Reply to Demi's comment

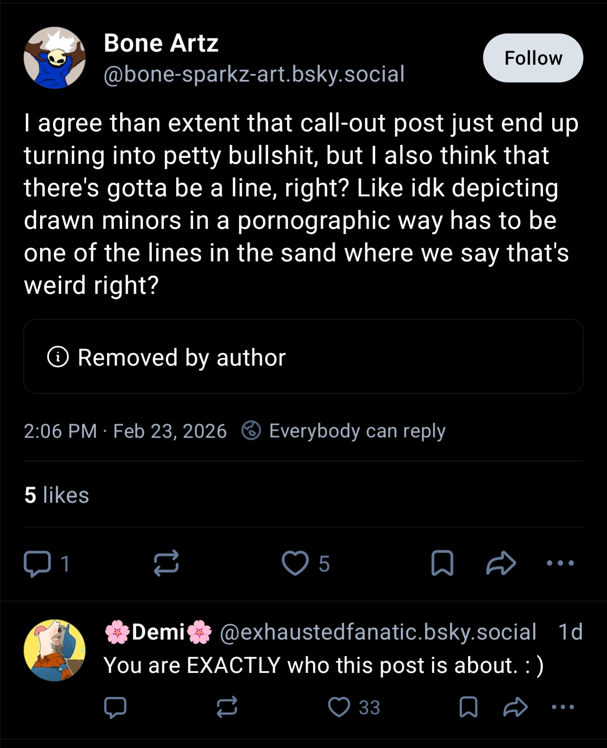point(115,707)
